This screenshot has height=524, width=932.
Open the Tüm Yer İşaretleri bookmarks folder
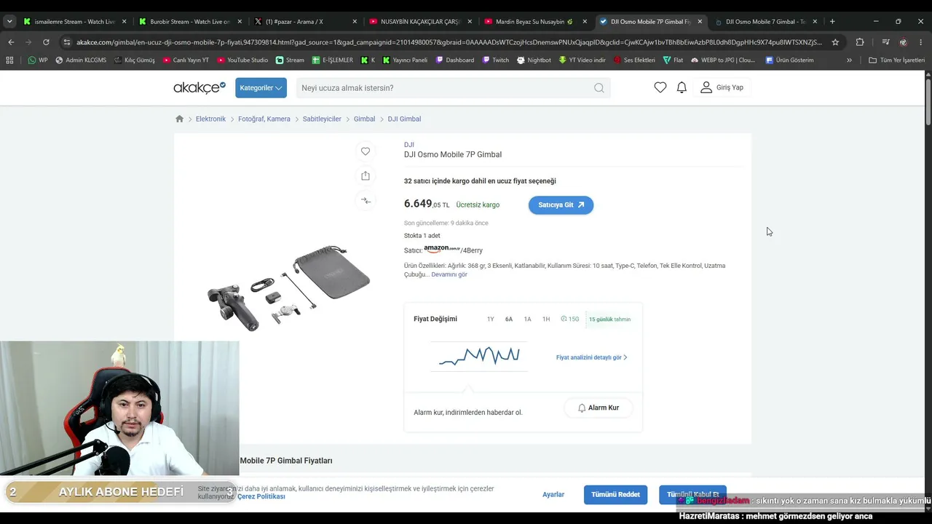pos(897,60)
